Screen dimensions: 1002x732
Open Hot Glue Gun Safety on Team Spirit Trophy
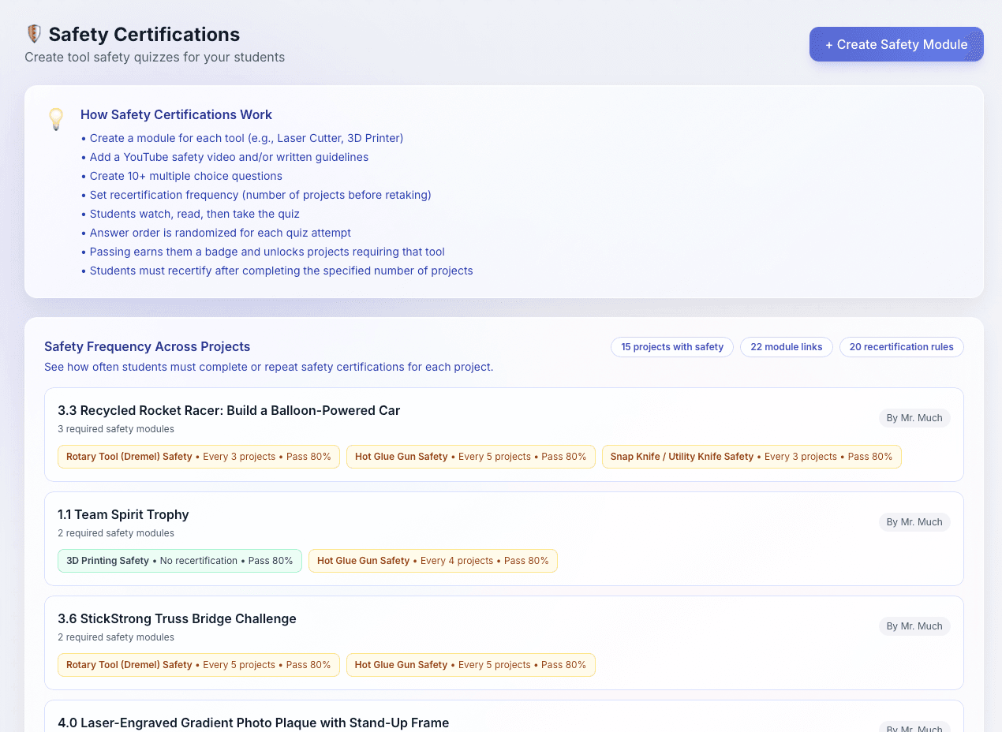point(432,560)
